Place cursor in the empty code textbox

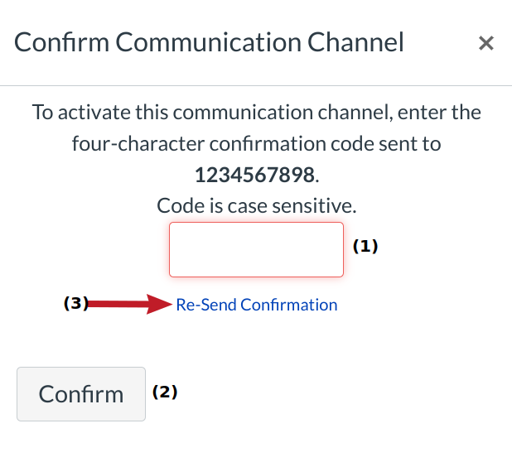click(x=256, y=249)
